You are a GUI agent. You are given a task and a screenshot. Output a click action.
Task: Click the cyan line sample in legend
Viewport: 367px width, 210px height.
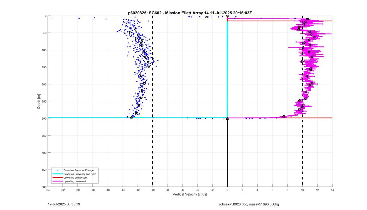[57, 174]
